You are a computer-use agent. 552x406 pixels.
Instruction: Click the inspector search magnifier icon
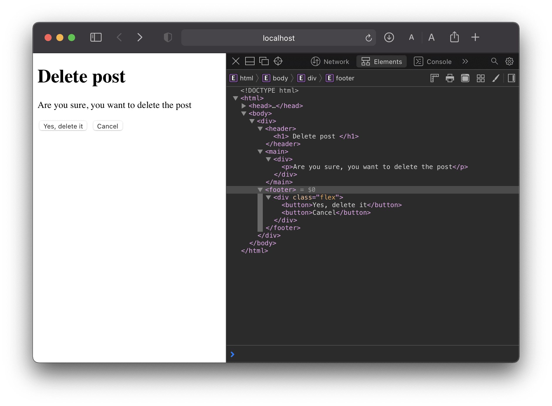pyautogui.click(x=494, y=61)
